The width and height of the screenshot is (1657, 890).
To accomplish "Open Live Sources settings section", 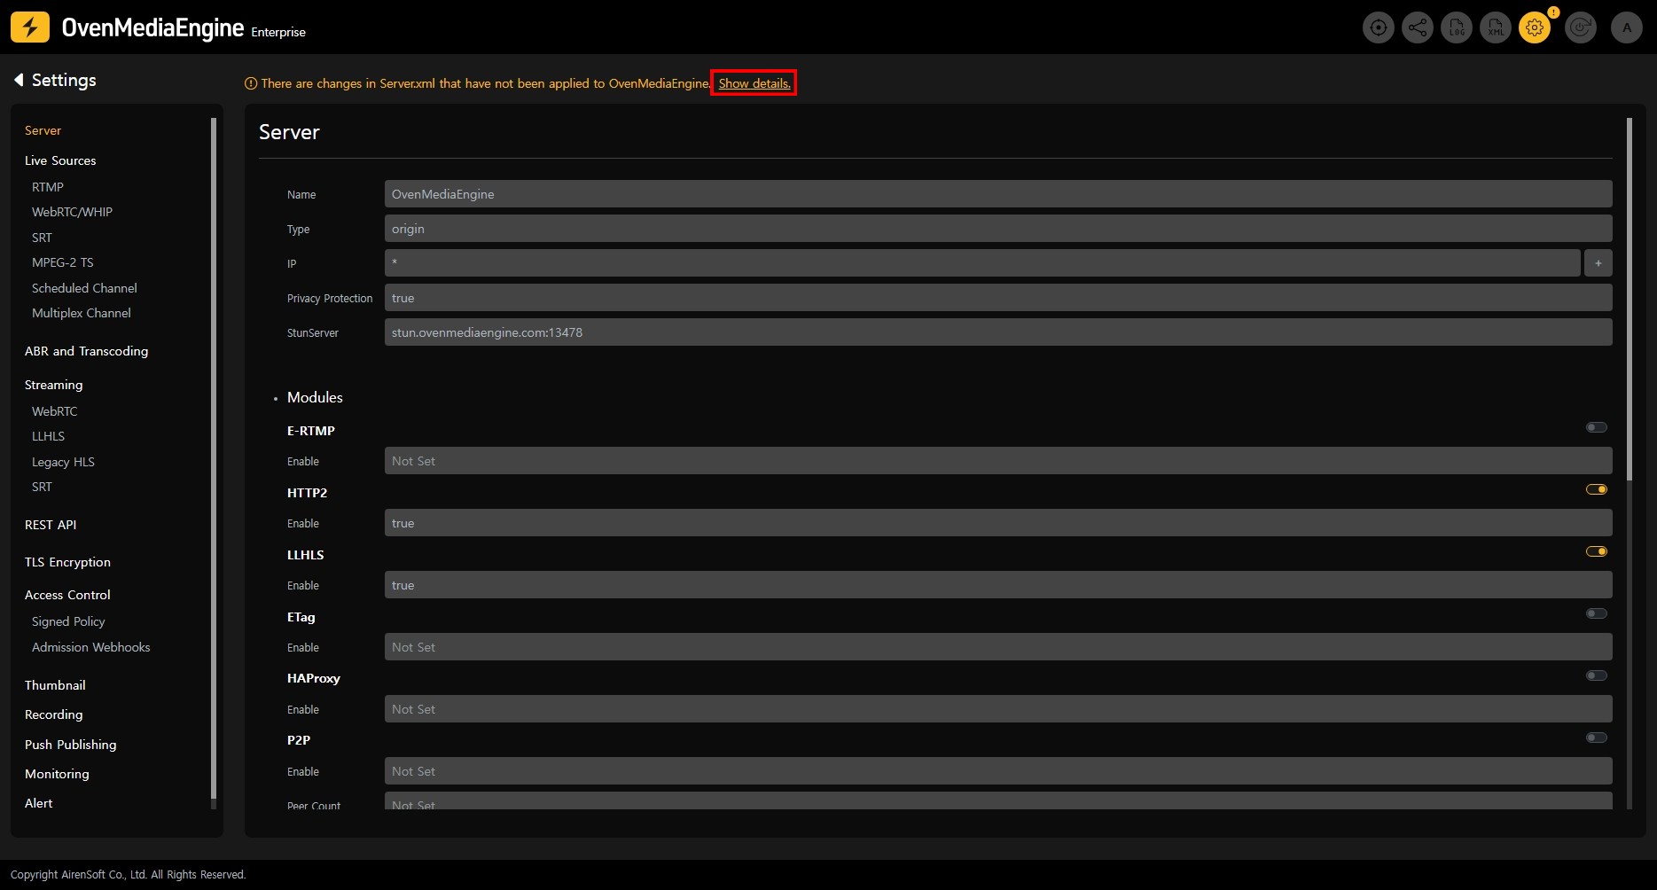I will [x=60, y=160].
